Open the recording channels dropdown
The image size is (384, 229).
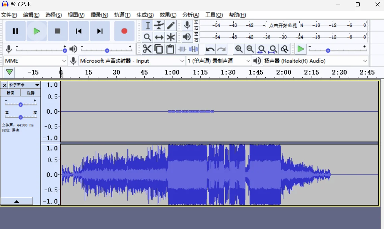coord(219,61)
